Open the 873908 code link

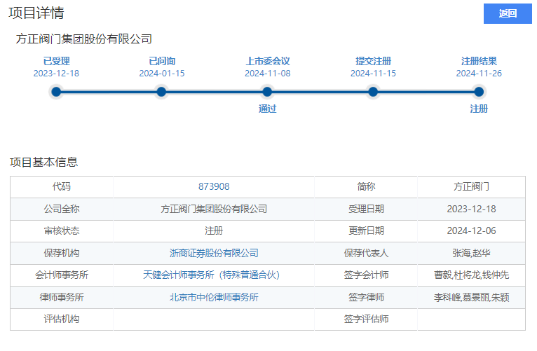pos(214,186)
